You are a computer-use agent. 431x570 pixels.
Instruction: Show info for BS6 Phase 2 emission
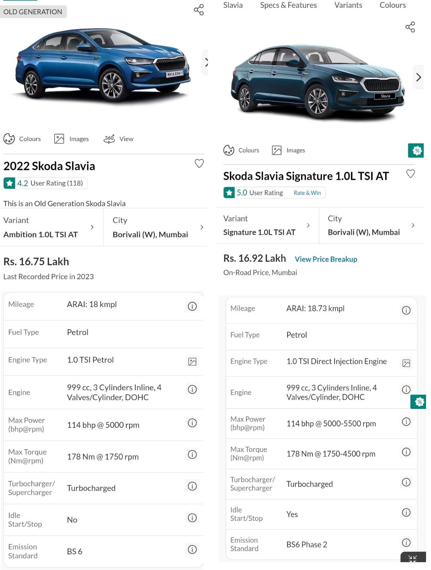pos(406,543)
